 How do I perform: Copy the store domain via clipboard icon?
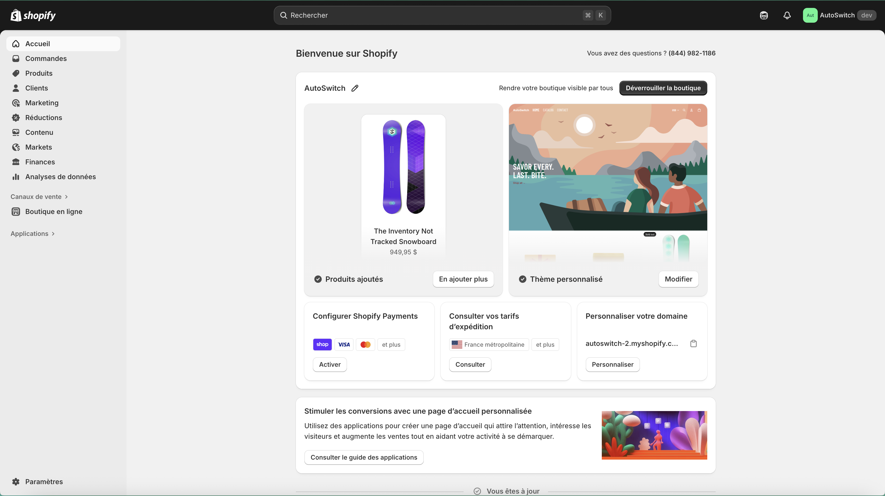point(693,344)
